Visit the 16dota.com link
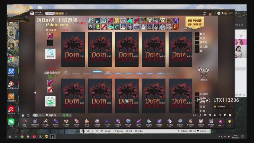The width and height of the screenshot is (254, 143). tap(57, 25)
